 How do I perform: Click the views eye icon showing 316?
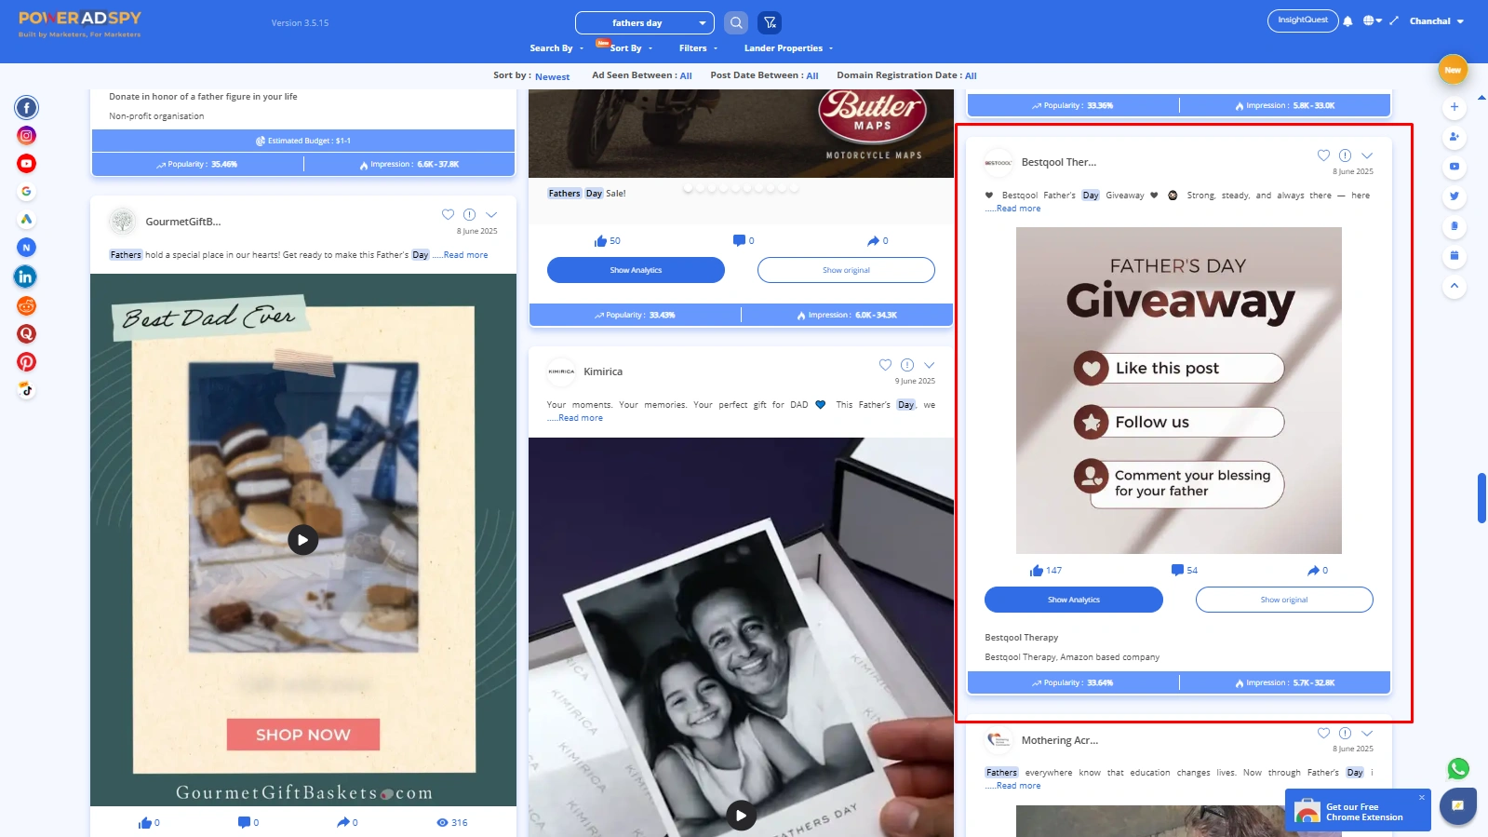pos(442,822)
